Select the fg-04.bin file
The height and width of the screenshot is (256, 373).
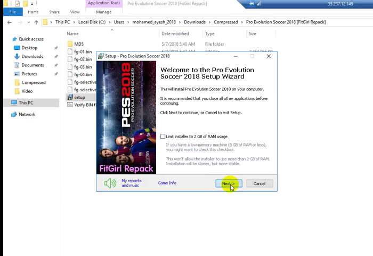click(83, 74)
